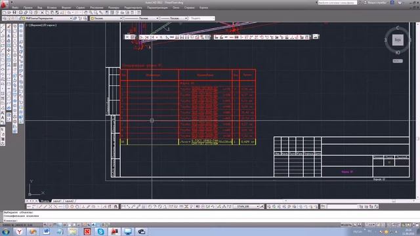Click the Snap to Intersection icon
The image size is (420, 236).
(50, 206)
